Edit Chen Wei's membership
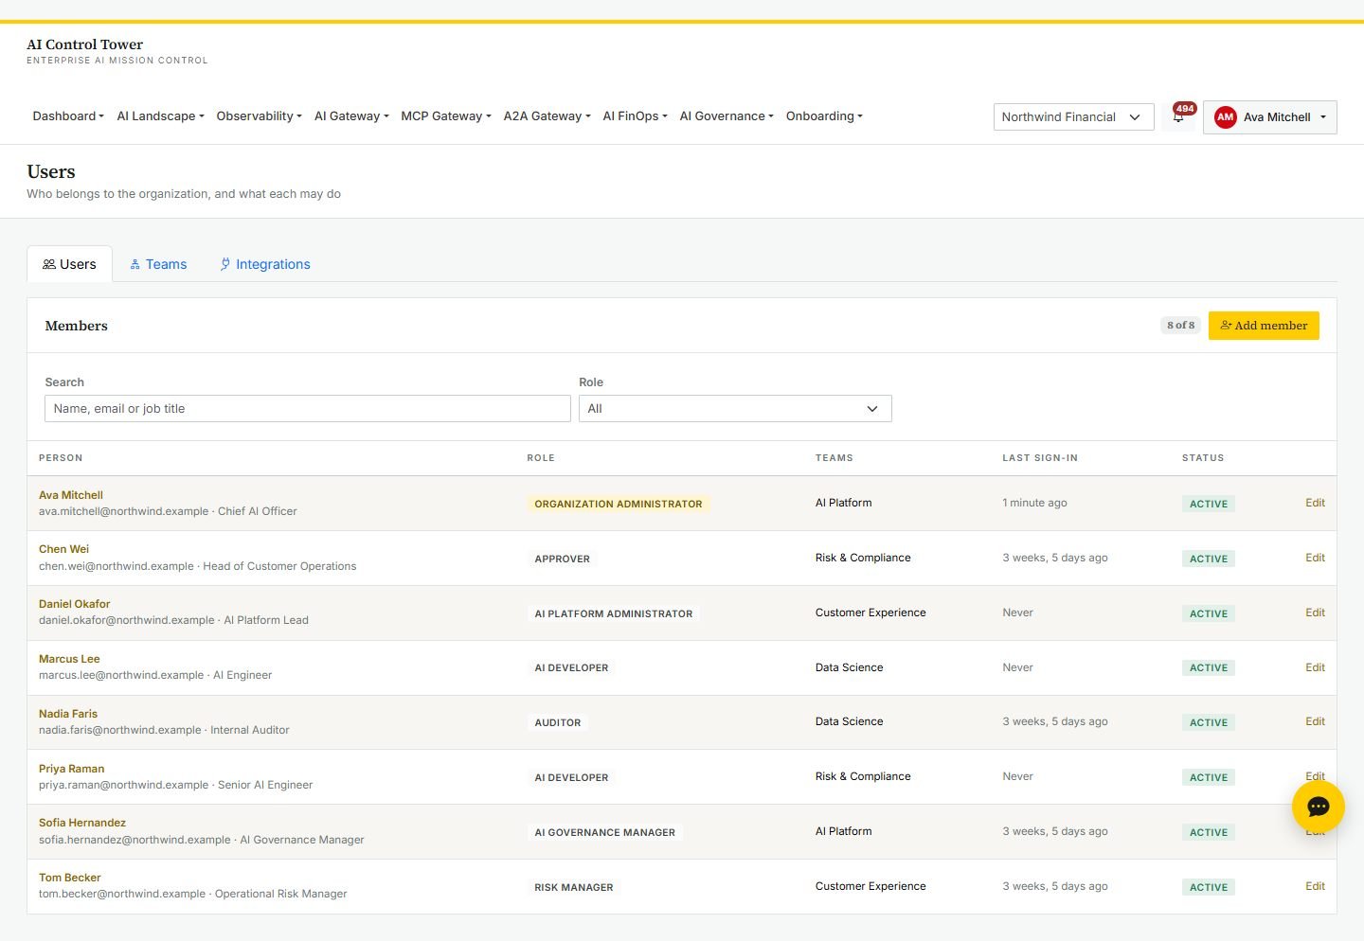The height and width of the screenshot is (941, 1364). (1315, 558)
